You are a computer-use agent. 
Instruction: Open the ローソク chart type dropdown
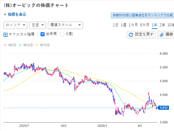point(16,25)
